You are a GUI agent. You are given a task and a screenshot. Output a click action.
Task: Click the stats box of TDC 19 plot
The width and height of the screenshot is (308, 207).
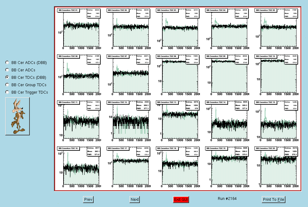(242, 151)
